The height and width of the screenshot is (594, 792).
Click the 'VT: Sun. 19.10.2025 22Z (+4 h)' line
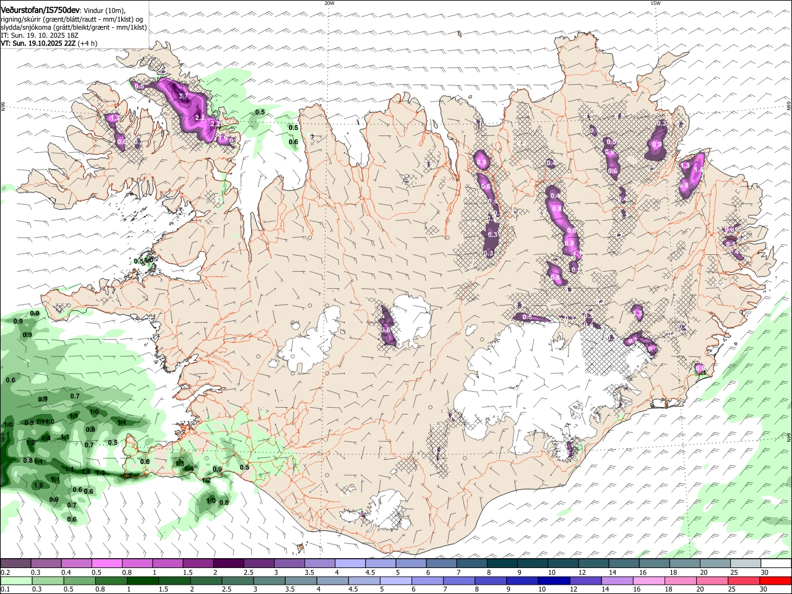(48, 44)
